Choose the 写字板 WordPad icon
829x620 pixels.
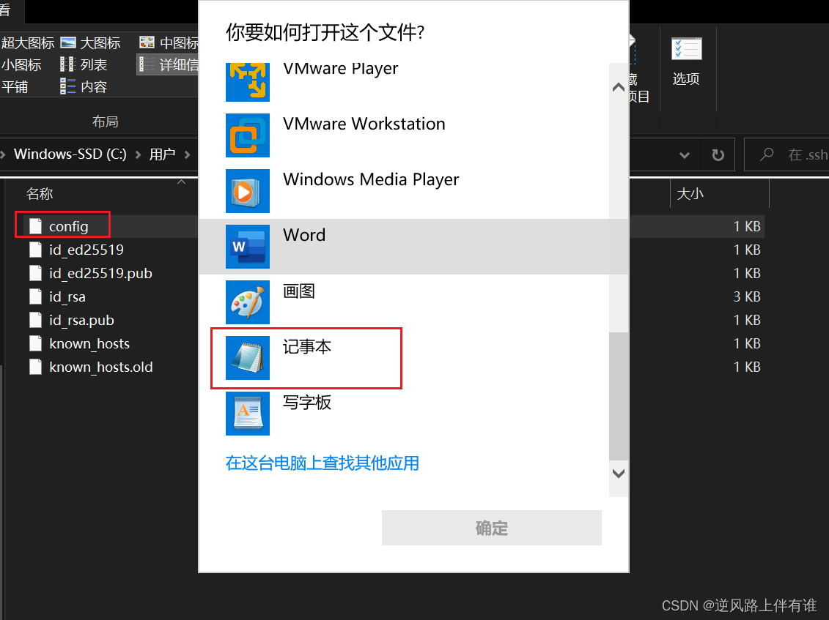click(248, 414)
